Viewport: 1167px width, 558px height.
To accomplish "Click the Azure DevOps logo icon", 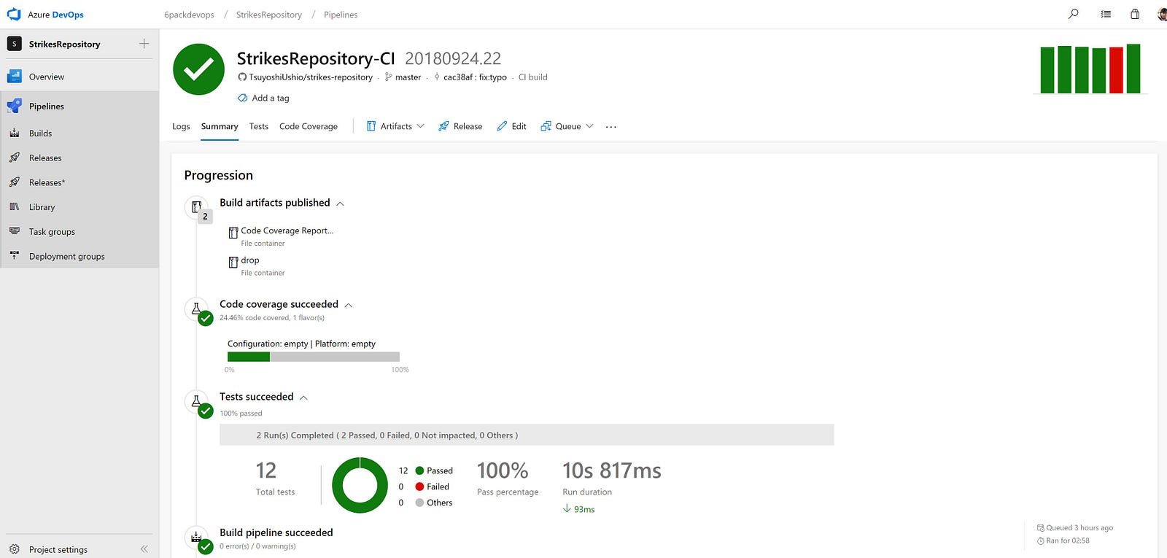I will point(14,14).
